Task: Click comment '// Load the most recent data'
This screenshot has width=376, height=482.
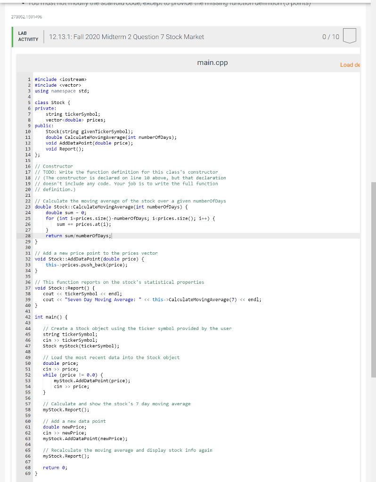Action: (111, 358)
